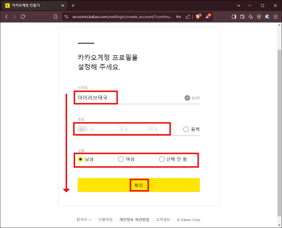Open Brave Rewards triangle icon
The image size is (282, 228).
coord(208,16)
